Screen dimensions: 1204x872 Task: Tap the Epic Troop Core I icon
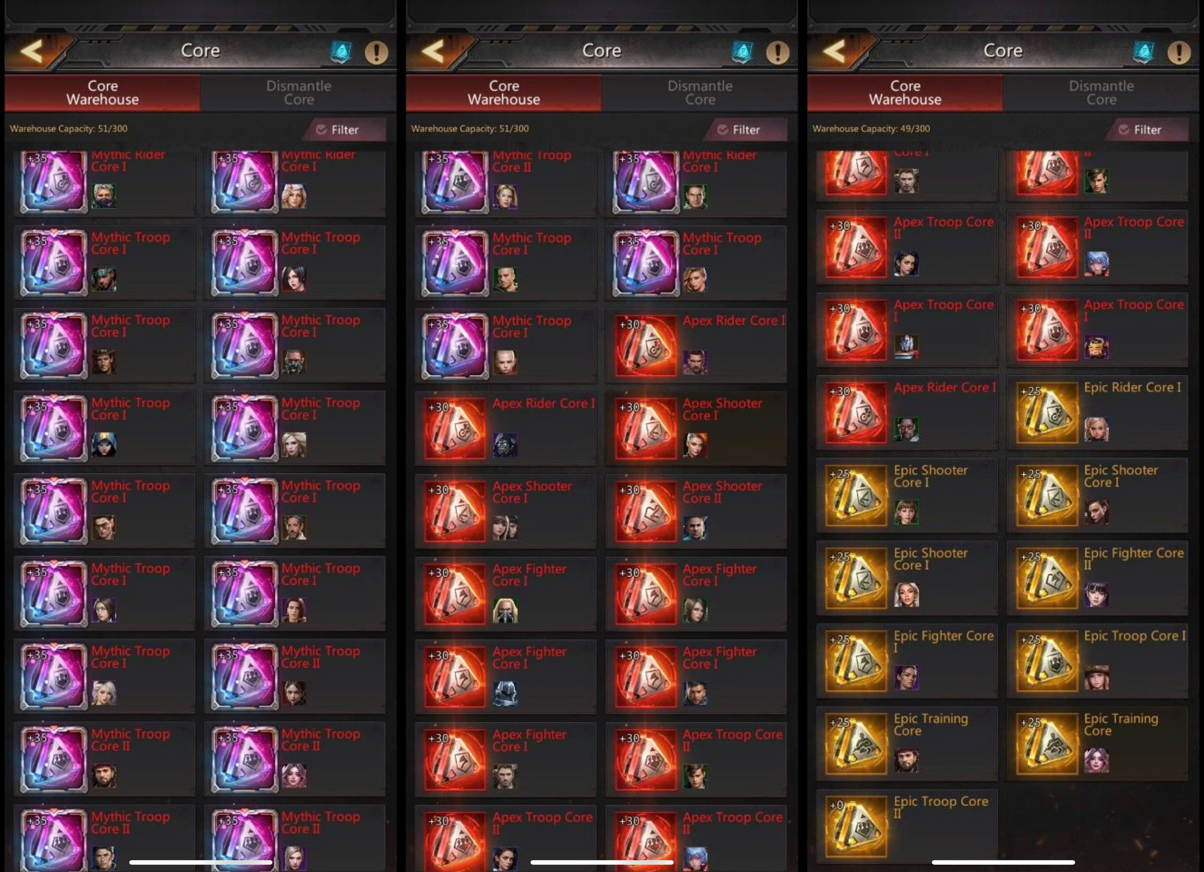tap(1047, 661)
